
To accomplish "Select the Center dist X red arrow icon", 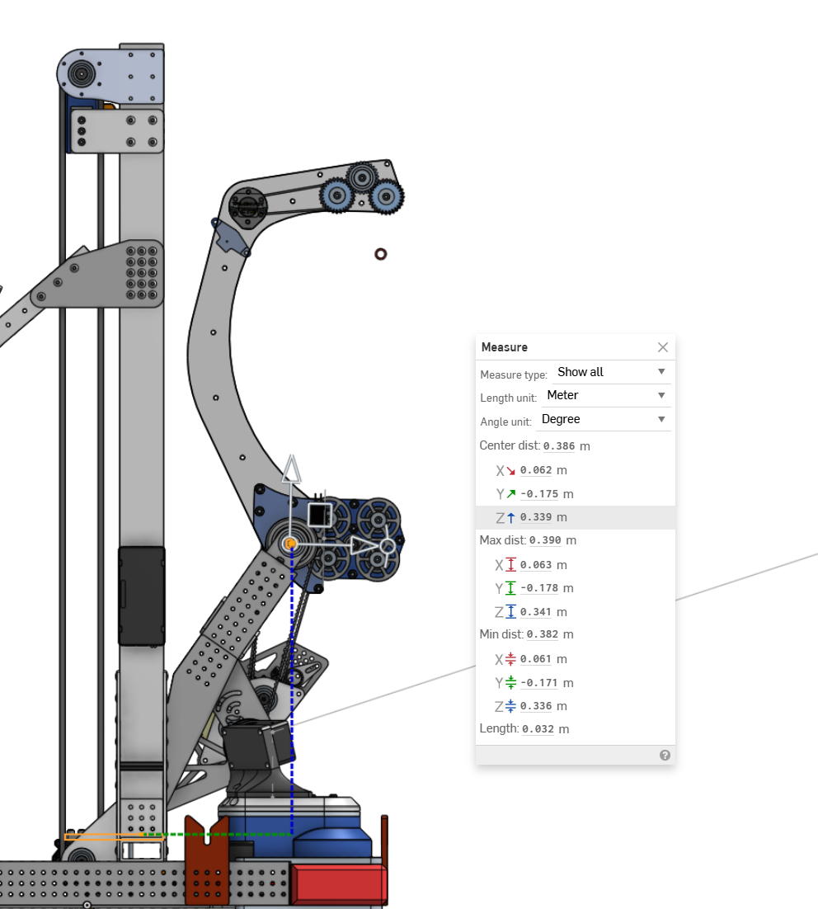I will [x=510, y=470].
